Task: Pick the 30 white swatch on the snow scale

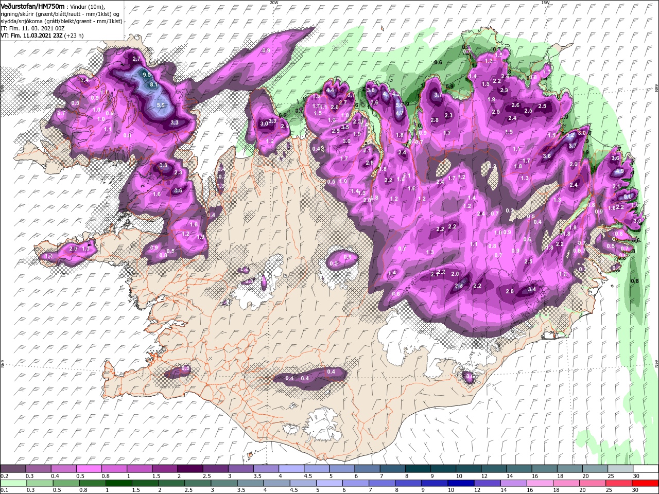Action: [x=646, y=468]
